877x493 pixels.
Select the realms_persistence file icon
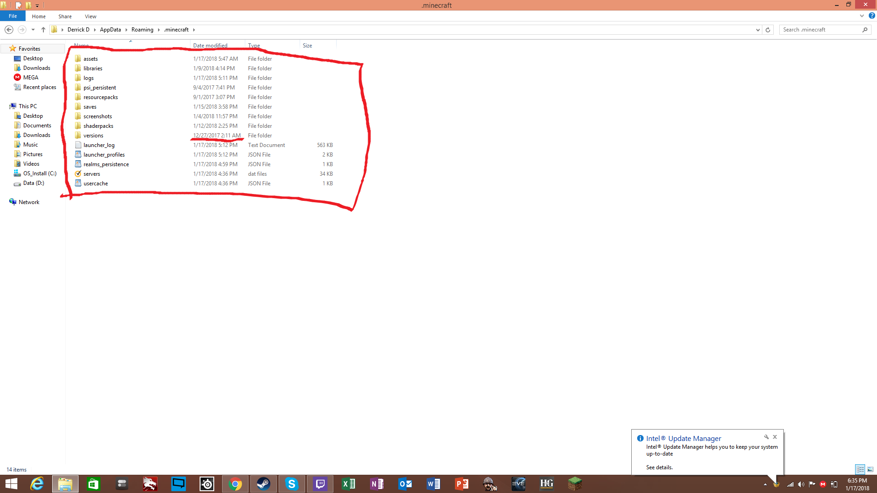click(x=78, y=164)
